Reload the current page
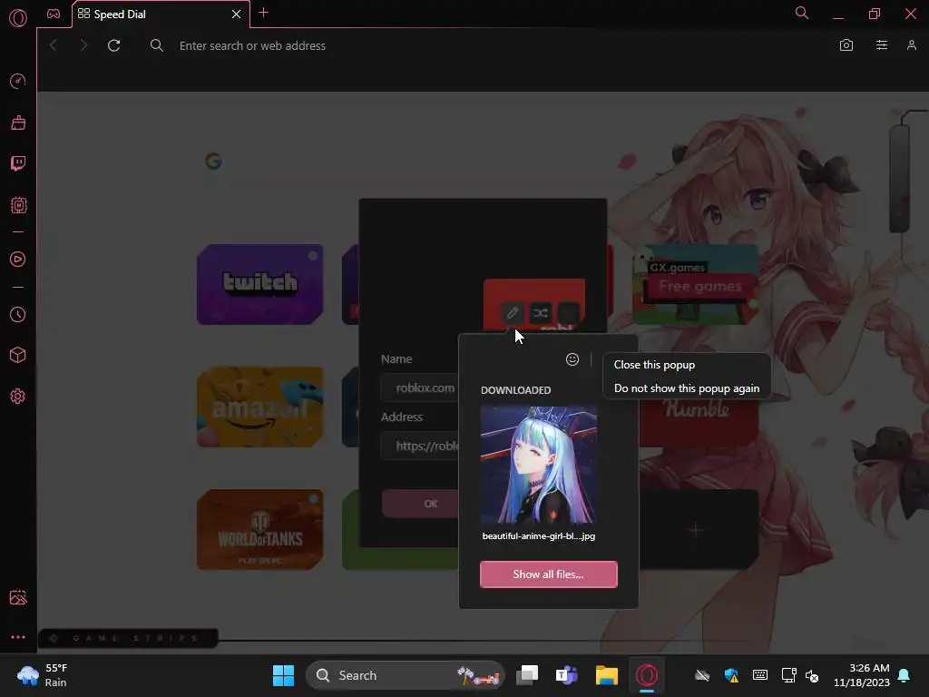929x697 pixels. pos(113,45)
